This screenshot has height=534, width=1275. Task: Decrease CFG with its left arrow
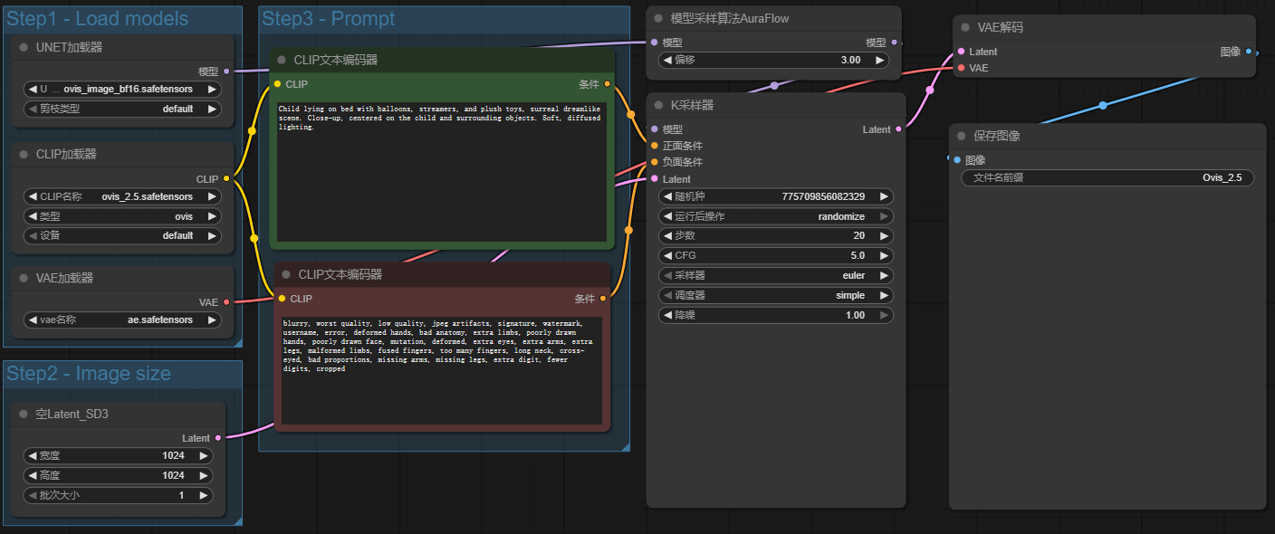(668, 255)
